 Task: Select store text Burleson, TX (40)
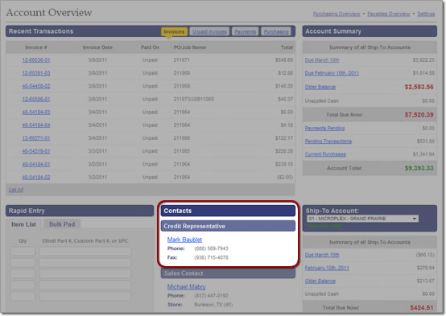pos(213,305)
